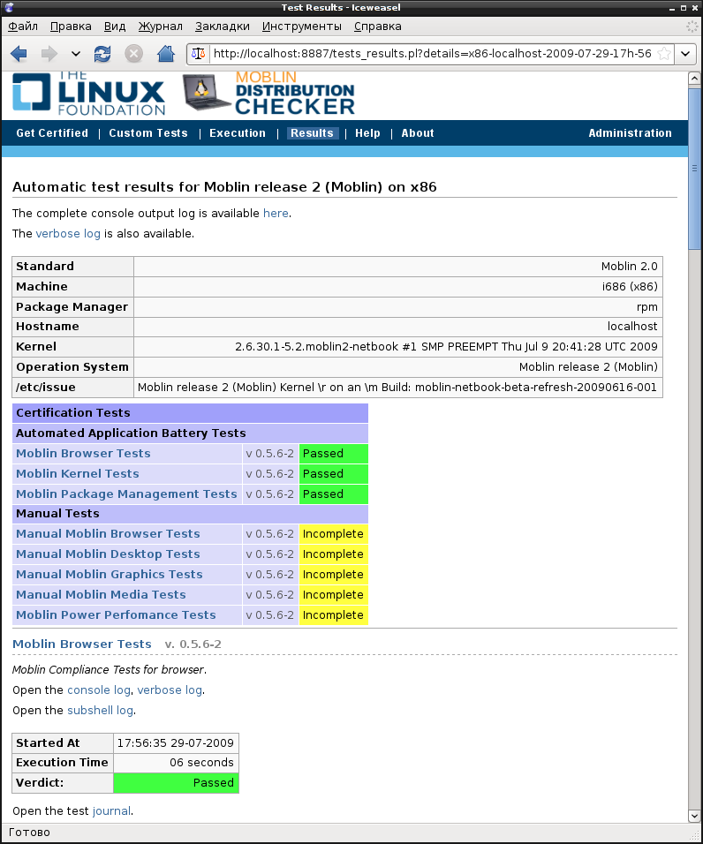Image resolution: width=703 pixels, height=844 pixels.
Task: Click the vertical scrollbar thumb
Action: click(x=694, y=168)
